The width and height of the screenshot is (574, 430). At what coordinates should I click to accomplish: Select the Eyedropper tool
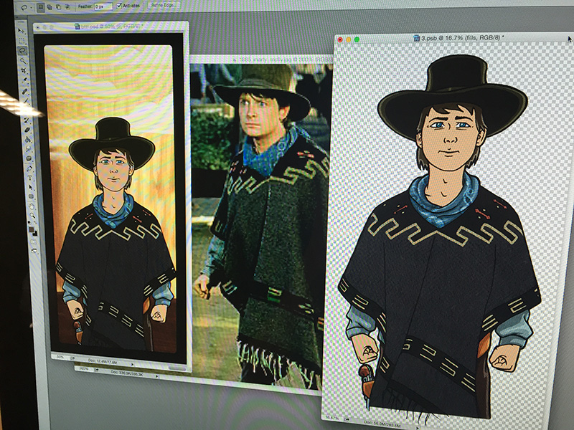(24, 80)
